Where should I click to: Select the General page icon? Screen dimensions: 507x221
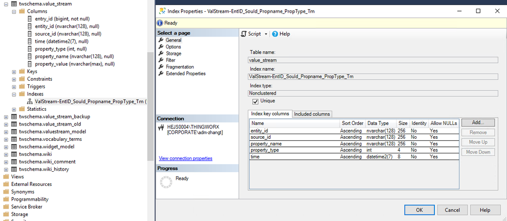coord(161,40)
